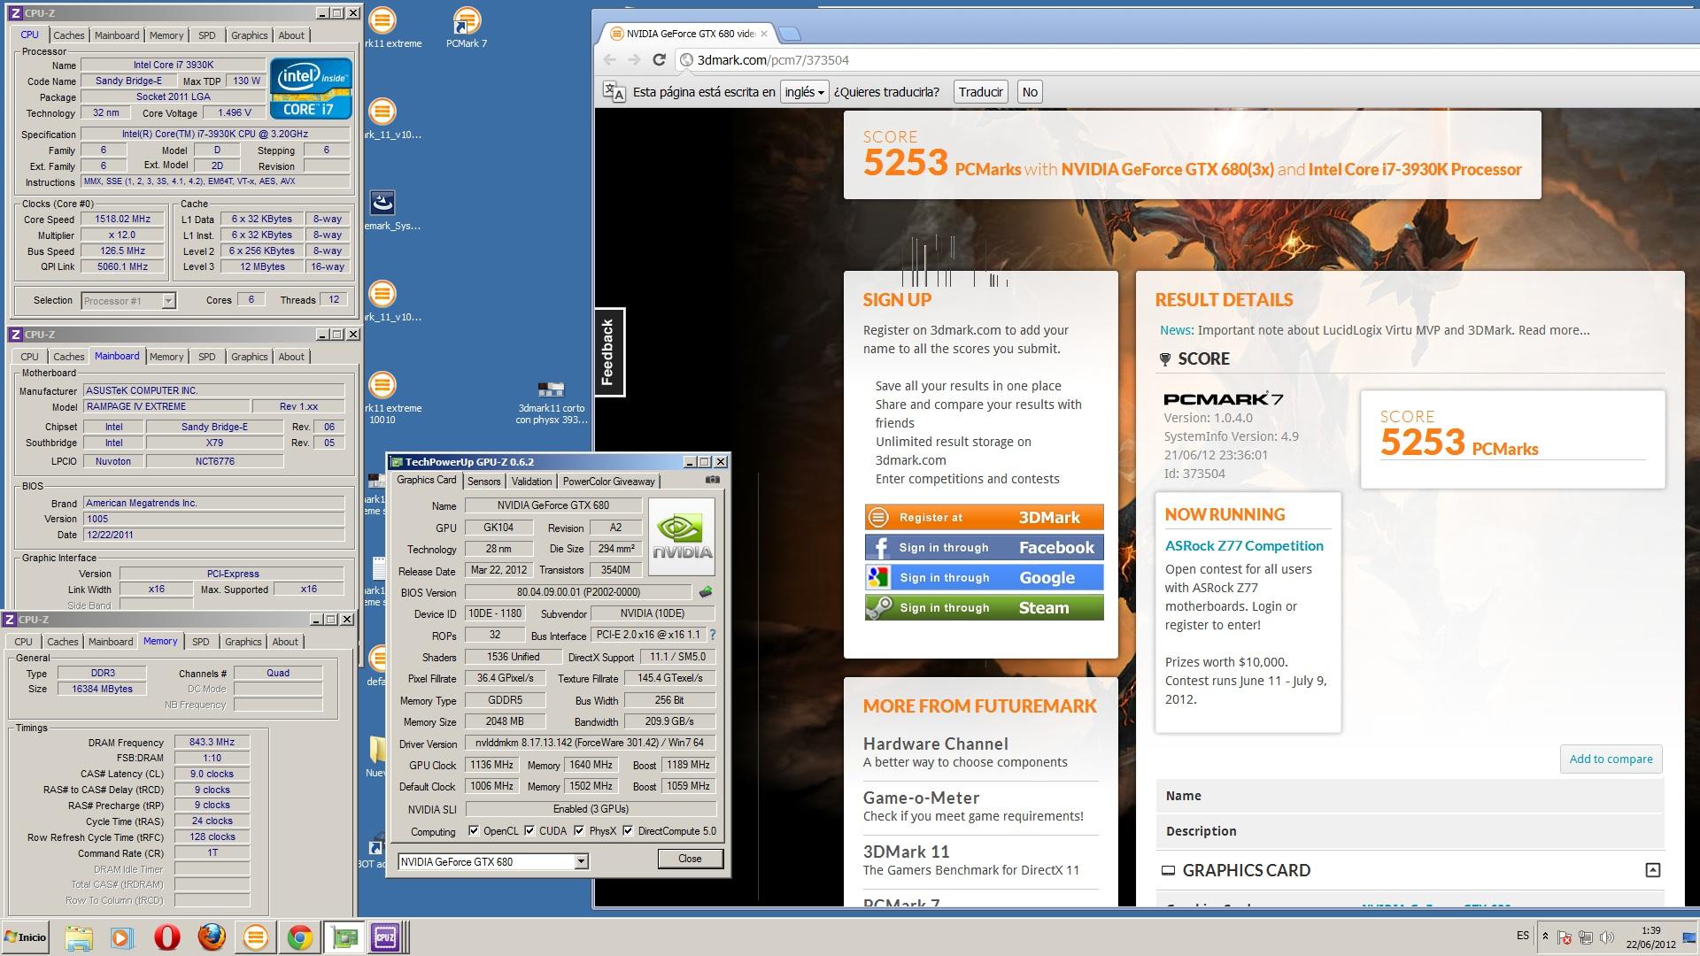Click the NVIDIA logo in GPU-Z
The height and width of the screenshot is (956, 1700).
point(681,536)
